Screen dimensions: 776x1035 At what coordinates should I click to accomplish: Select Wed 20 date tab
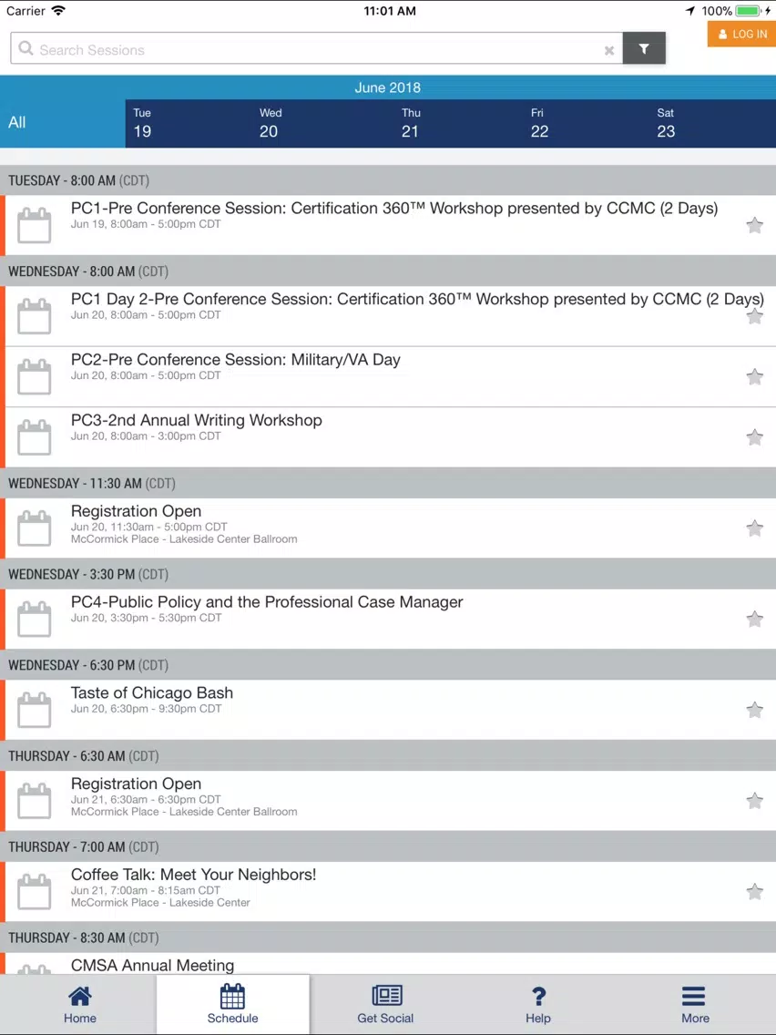[270, 123]
